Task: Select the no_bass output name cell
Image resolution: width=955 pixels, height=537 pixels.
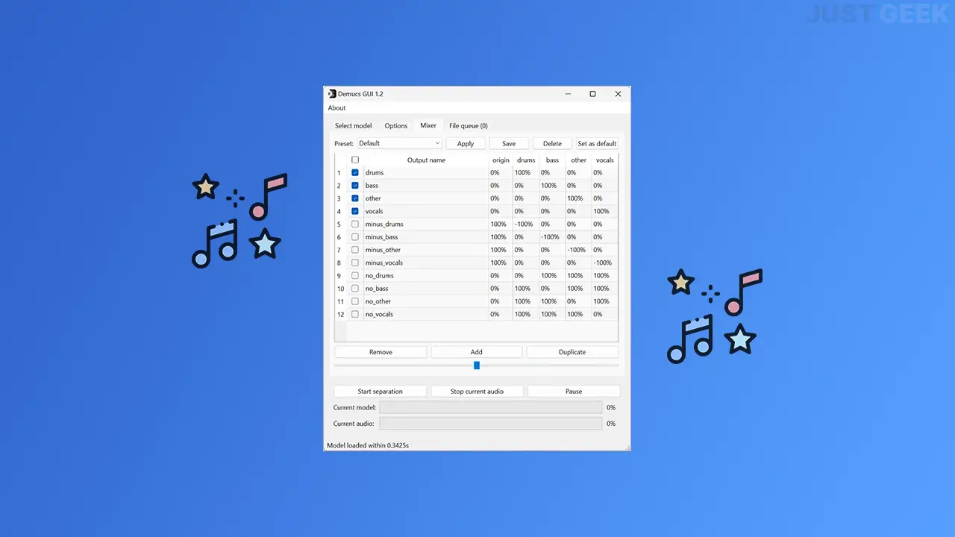Action: pos(426,288)
